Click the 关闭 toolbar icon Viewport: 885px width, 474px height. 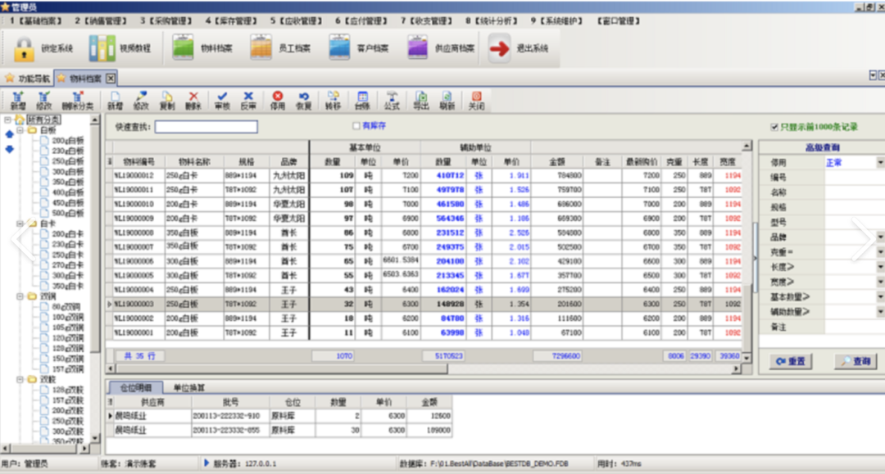click(x=476, y=101)
